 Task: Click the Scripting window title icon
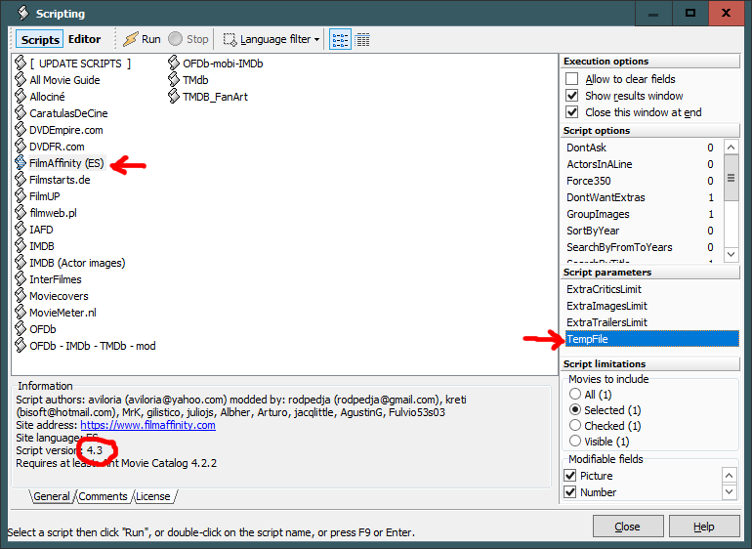[23, 13]
